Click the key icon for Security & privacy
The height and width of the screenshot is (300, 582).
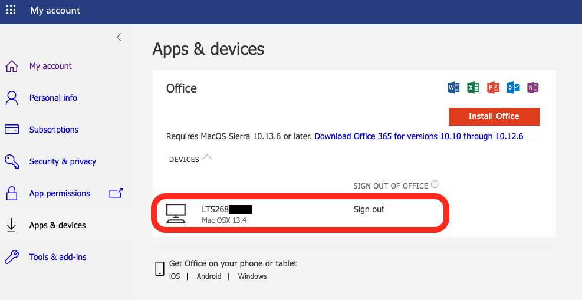pyautogui.click(x=12, y=161)
